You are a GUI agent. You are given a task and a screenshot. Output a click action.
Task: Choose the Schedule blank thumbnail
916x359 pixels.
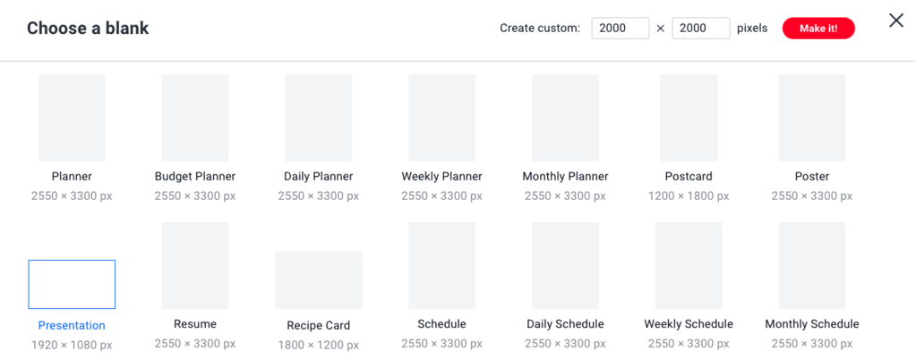coord(441,265)
